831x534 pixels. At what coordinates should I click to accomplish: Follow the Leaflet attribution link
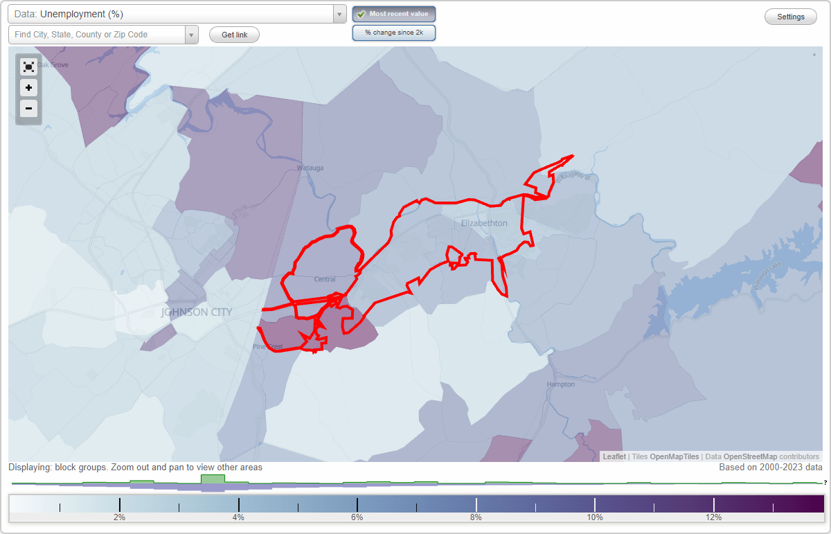614,456
